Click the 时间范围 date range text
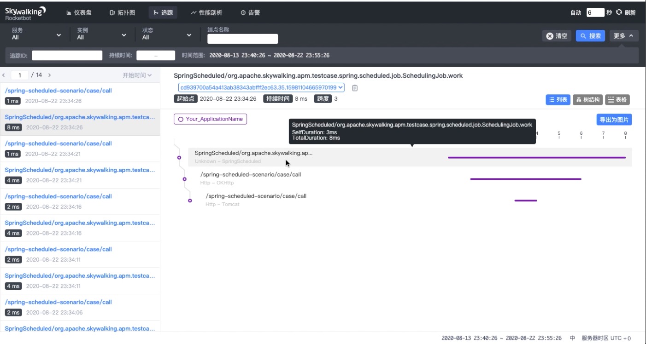 [x=269, y=56]
